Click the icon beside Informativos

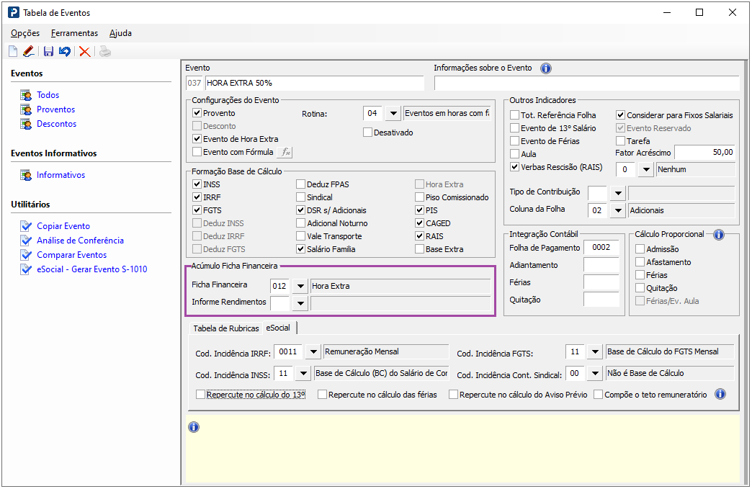pyautogui.click(x=26, y=175)
